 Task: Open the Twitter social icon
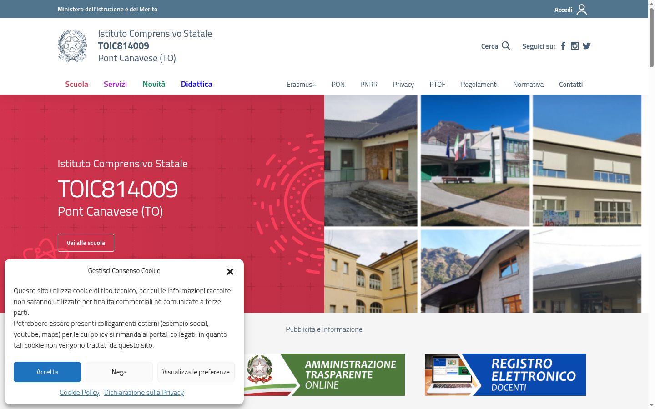point(587,46)
